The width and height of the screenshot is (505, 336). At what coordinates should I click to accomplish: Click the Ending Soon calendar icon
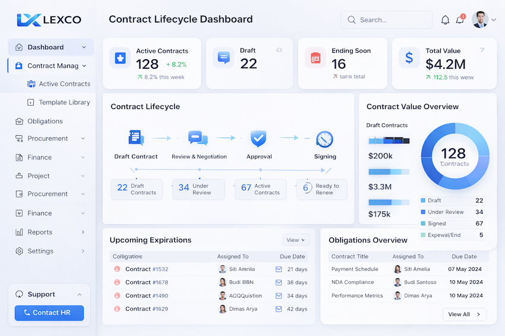[315, 58]
